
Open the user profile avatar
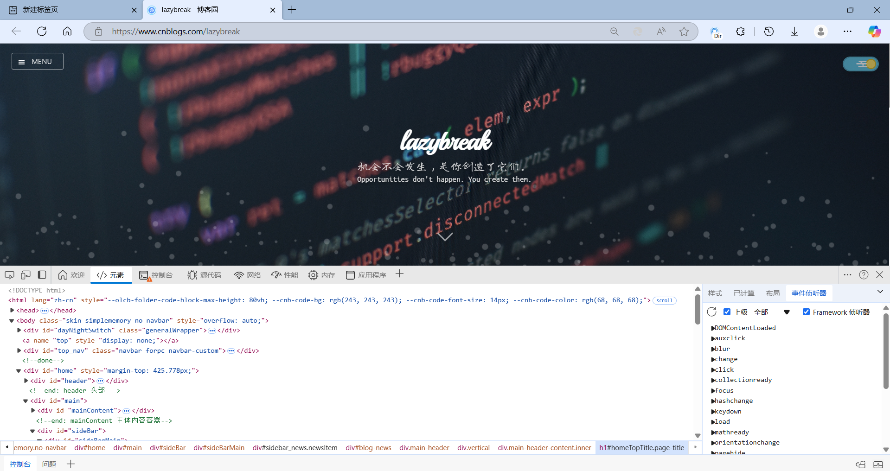(821, 31)
